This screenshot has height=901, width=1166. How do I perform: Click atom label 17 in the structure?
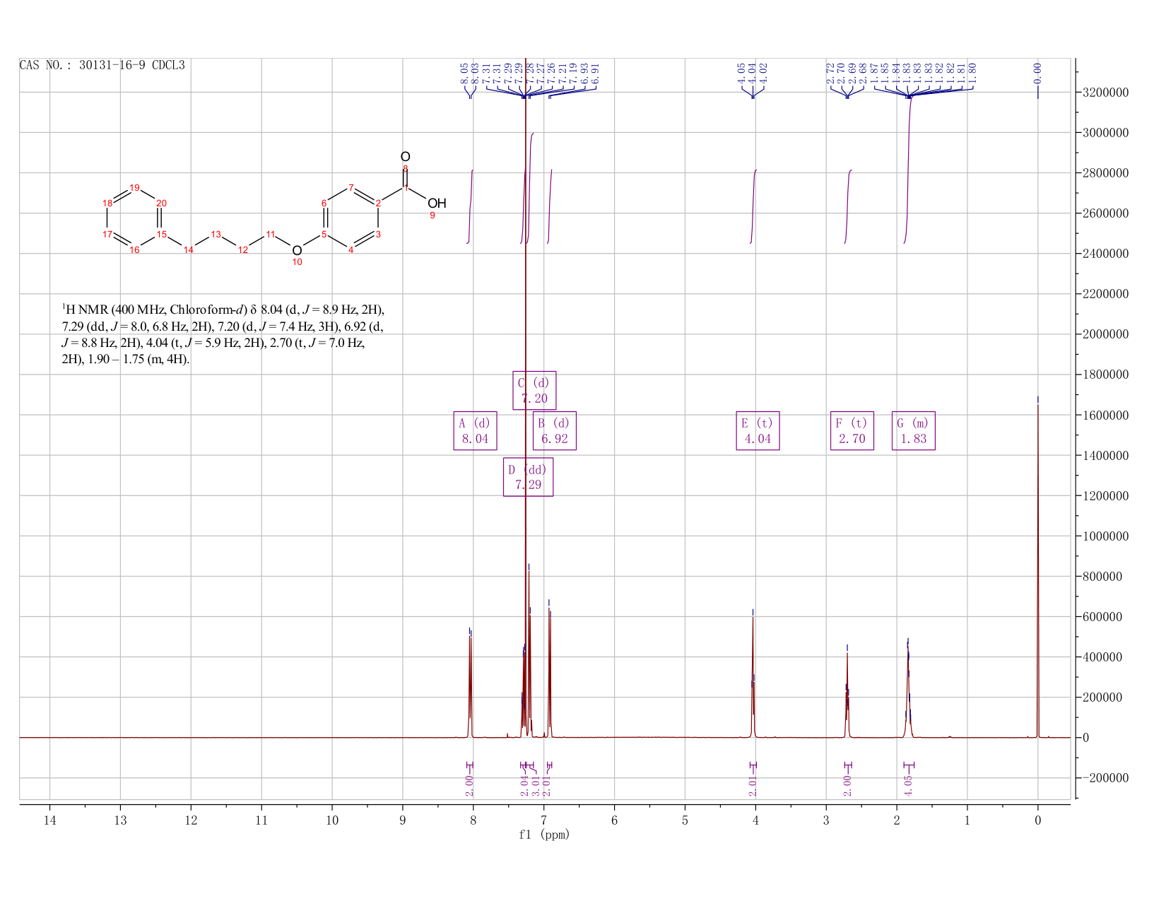coord(107,234)
